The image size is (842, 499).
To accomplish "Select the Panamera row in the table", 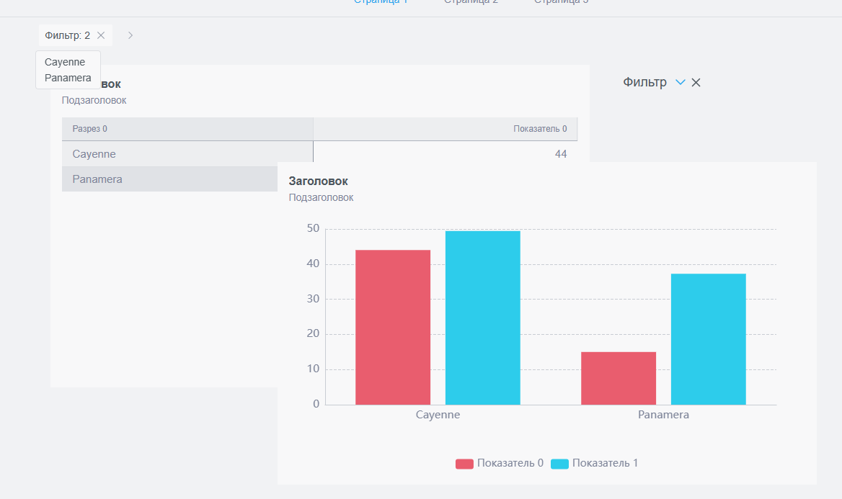I will pos(97,179).
